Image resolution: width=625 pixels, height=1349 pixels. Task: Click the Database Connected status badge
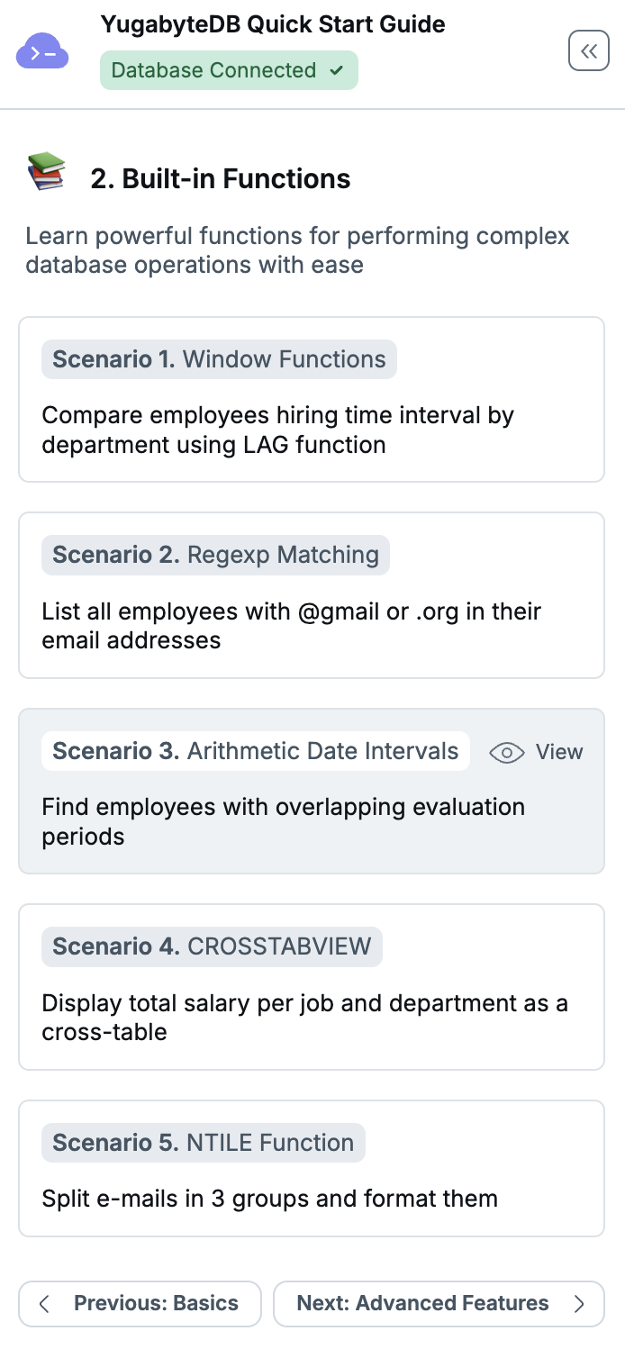click(229, 70)
